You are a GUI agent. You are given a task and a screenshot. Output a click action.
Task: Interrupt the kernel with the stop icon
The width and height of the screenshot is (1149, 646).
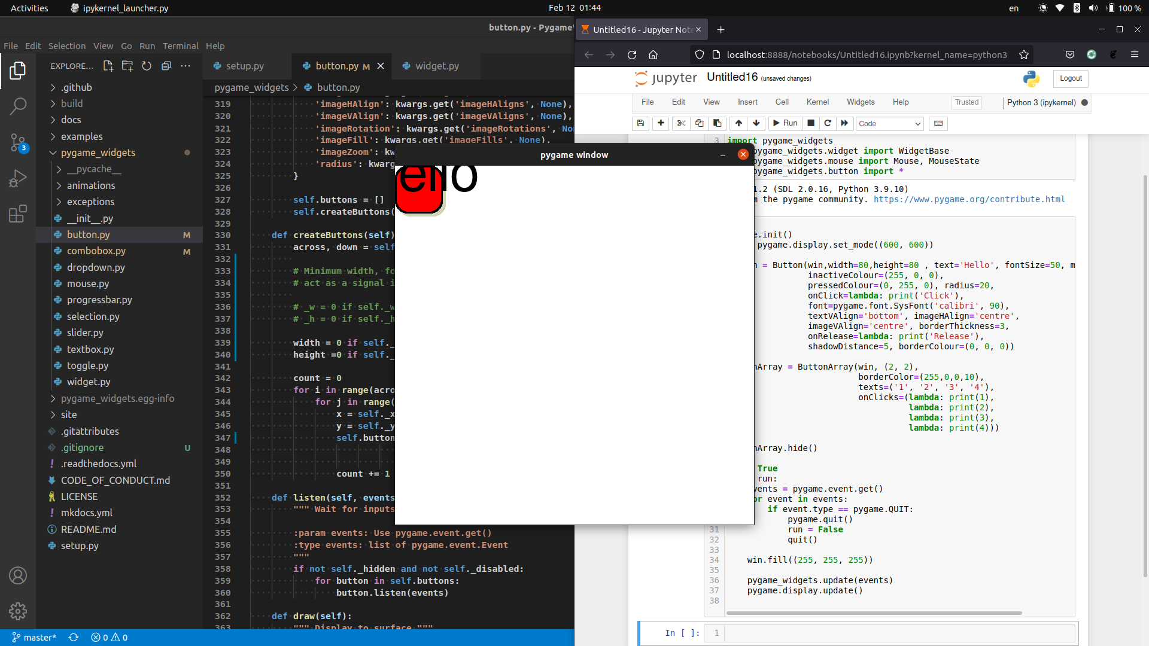click(x=811, y=123)
